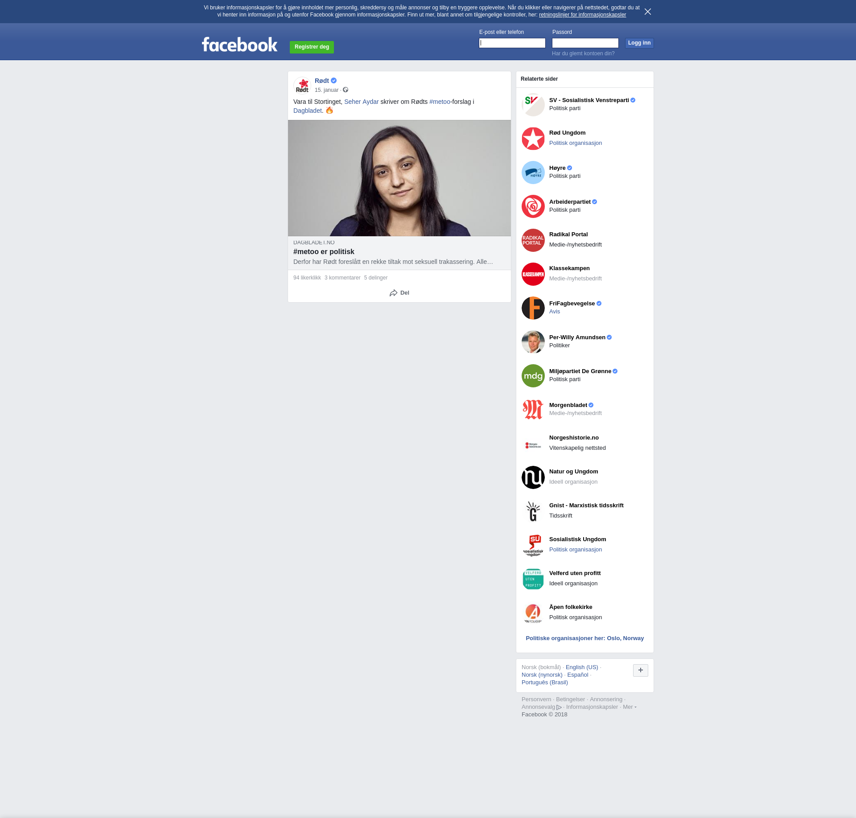Screen dimensions: 856x818
Task: Open the 3 kommentarer link
Action: click(x=342, y=278)
